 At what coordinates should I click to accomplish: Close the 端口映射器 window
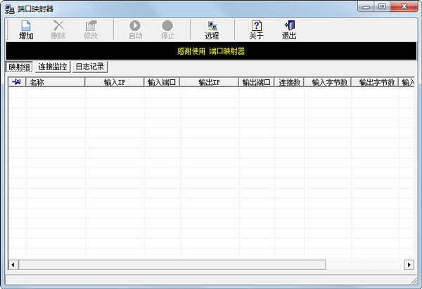click(x=404, y=7)
